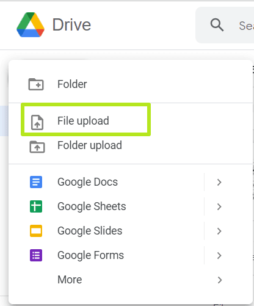
Task: Click the new Folder icon
Action: coord(36,84)
